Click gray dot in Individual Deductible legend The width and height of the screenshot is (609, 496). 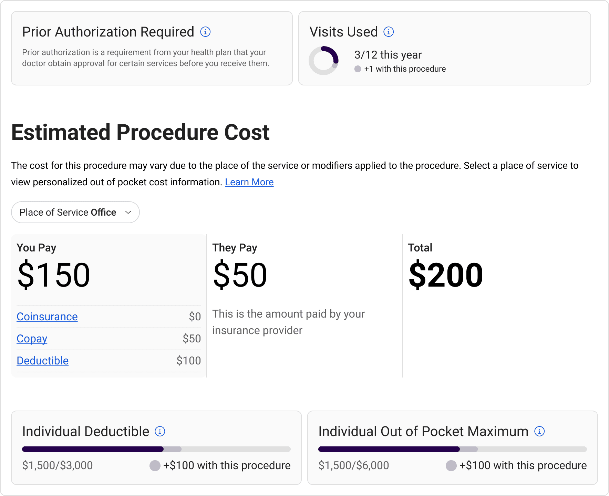155,466
